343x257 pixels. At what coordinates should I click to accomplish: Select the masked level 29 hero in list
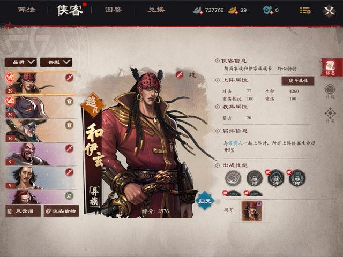pos(41,107)
